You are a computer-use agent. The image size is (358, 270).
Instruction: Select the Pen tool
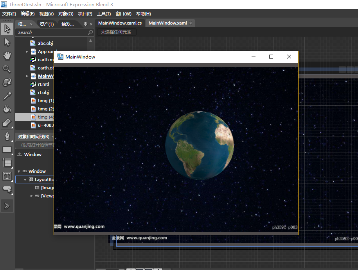(7, 136)
